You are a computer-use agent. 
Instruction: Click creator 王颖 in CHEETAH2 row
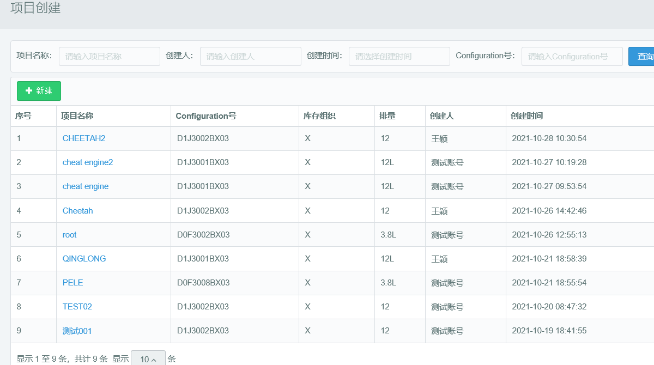[x=439, y=139]
